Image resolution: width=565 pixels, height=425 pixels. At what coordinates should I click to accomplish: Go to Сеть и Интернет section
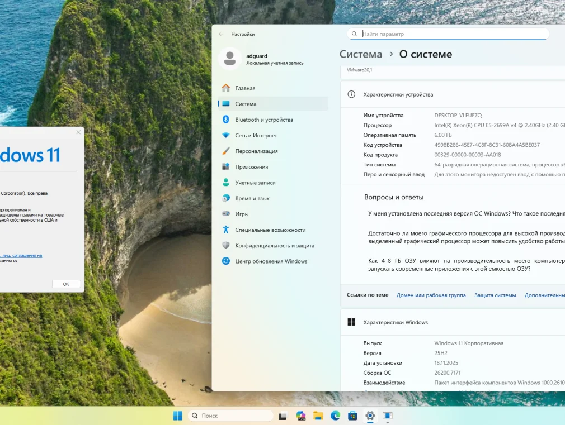[256, 135]
